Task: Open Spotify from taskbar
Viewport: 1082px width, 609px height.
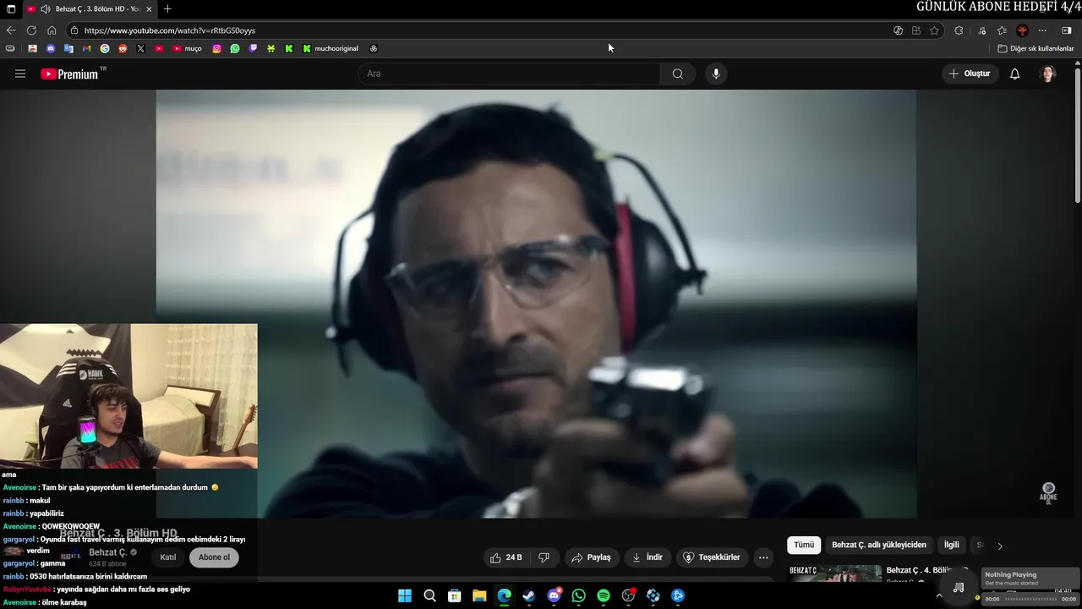Action: pos(604,595)
